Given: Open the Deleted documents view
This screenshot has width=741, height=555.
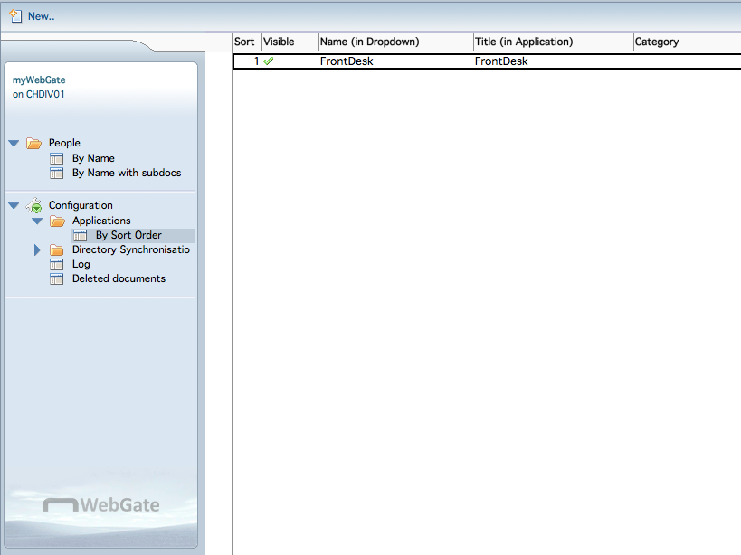Looking at the screenshot, I should [x=119, y=278].
